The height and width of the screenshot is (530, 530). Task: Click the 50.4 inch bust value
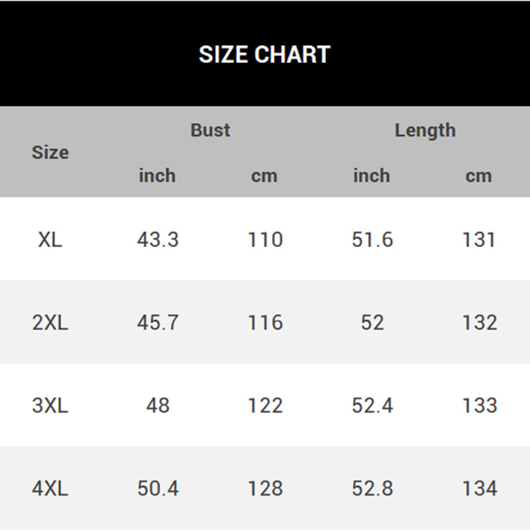158,489
